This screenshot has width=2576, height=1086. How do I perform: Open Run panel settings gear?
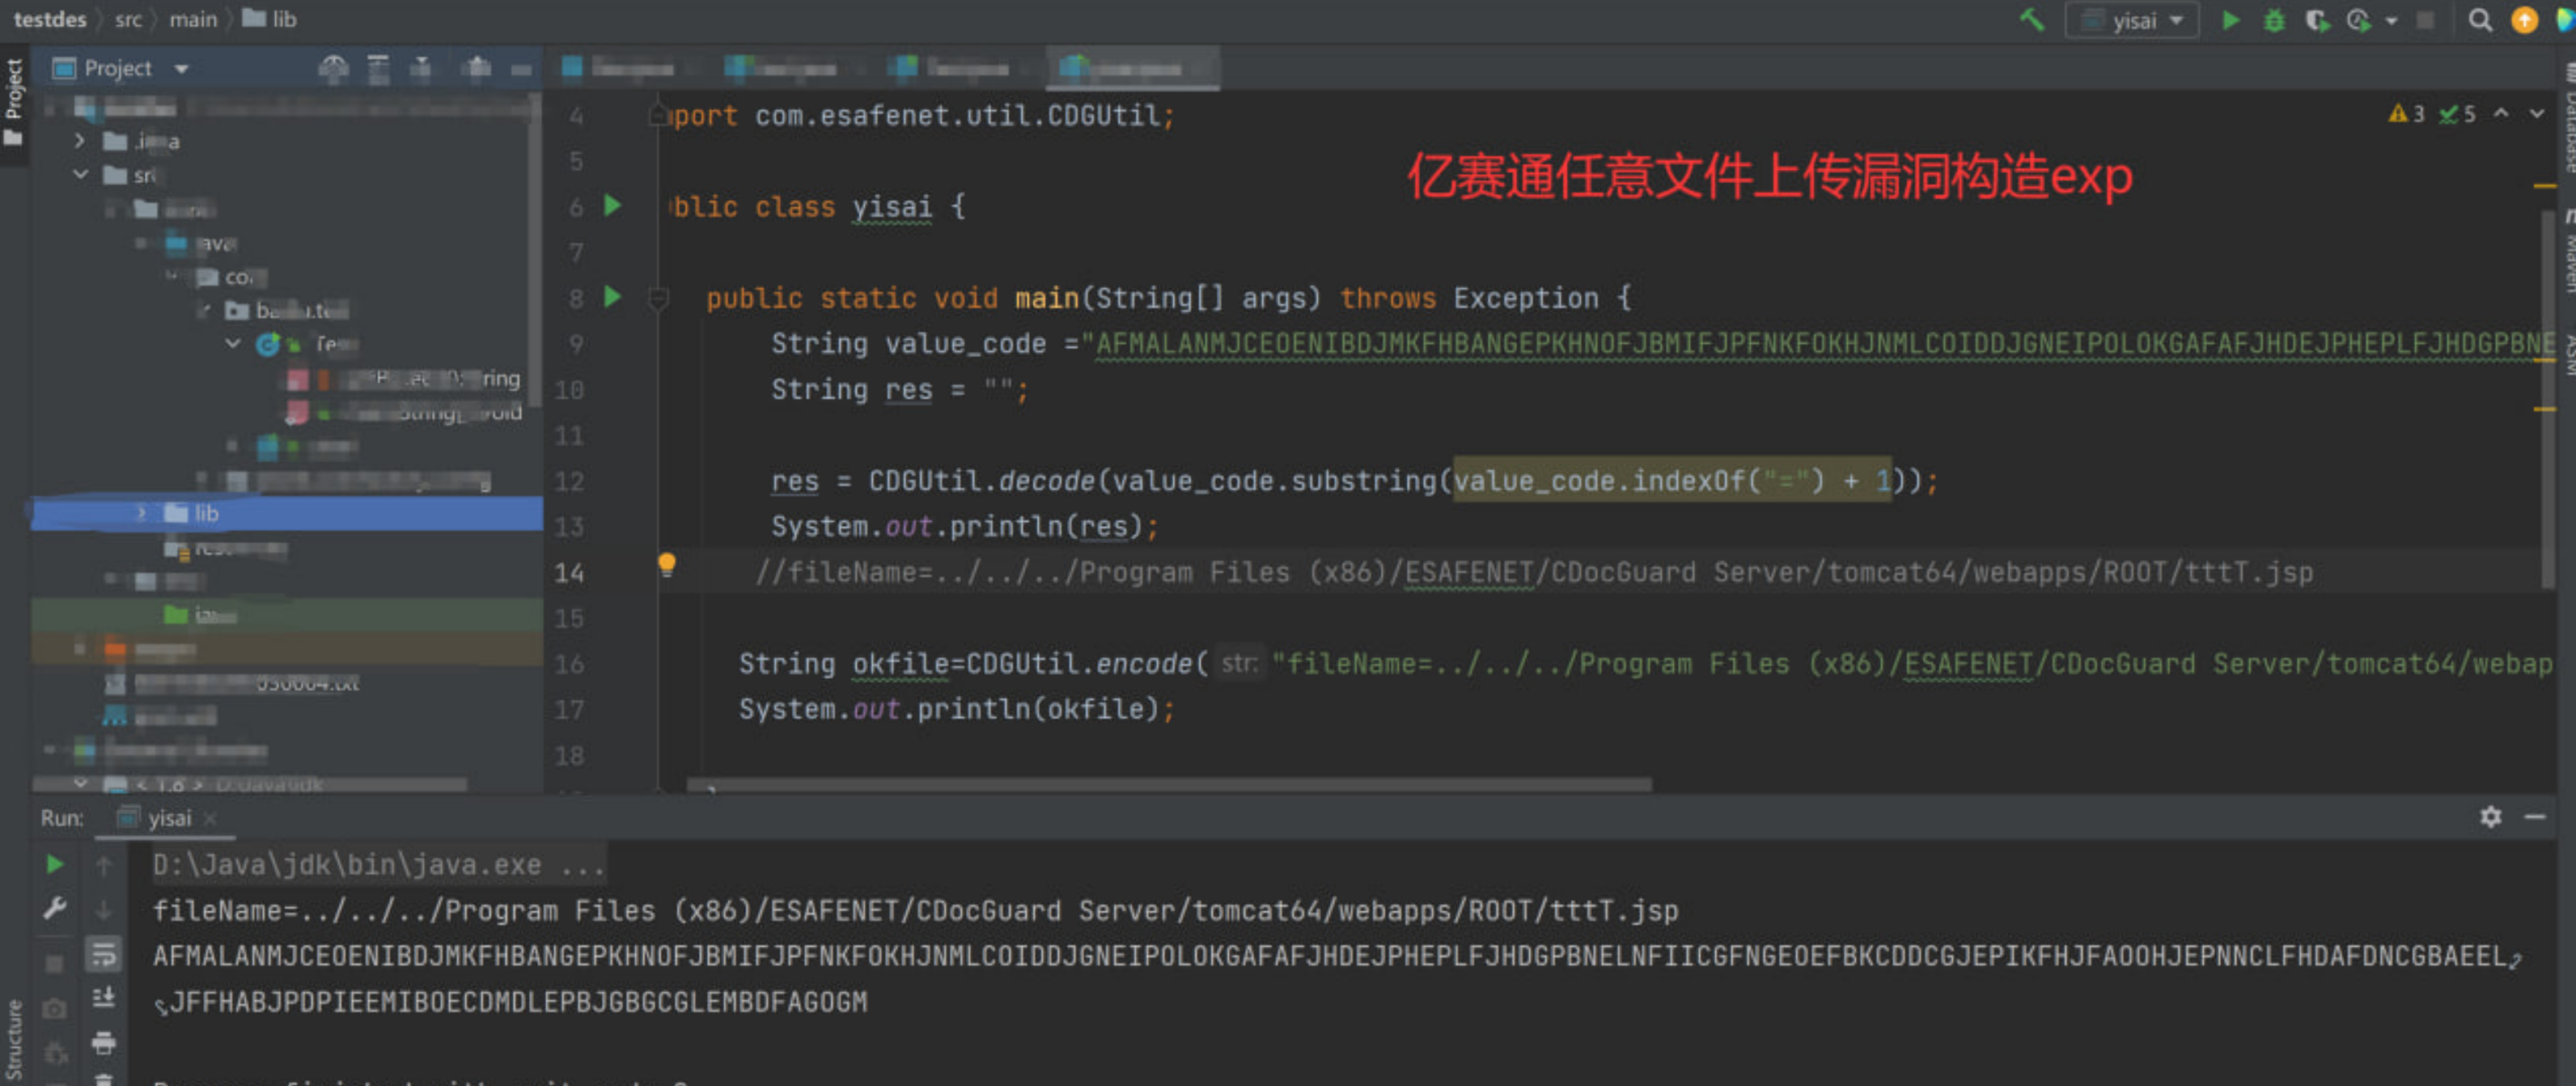pos(2491,817)
